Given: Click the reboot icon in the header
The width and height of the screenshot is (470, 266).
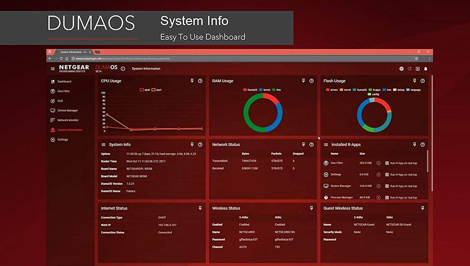Looking at the screenshot, I should (410, 69).
